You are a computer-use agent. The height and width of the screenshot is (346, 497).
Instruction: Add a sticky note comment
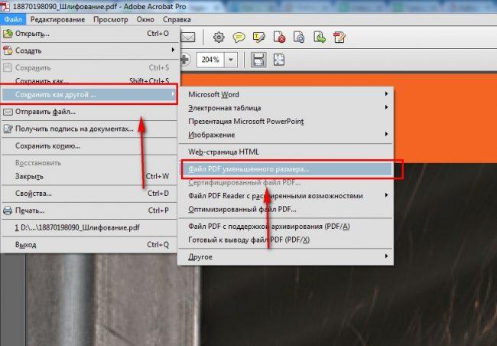coord(239,38)
